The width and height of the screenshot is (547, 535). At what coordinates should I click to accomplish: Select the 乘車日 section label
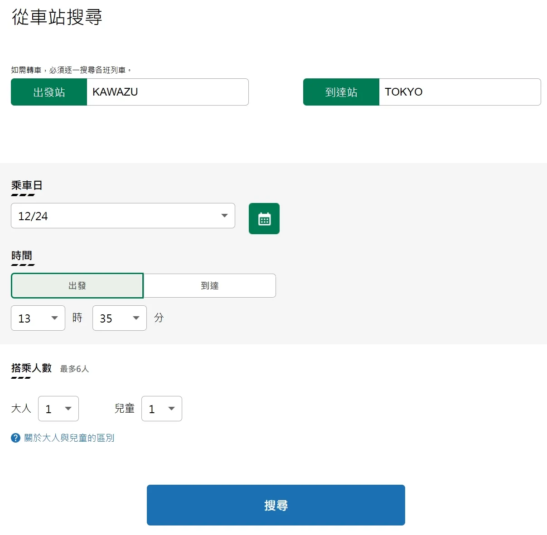coord(25,185)
